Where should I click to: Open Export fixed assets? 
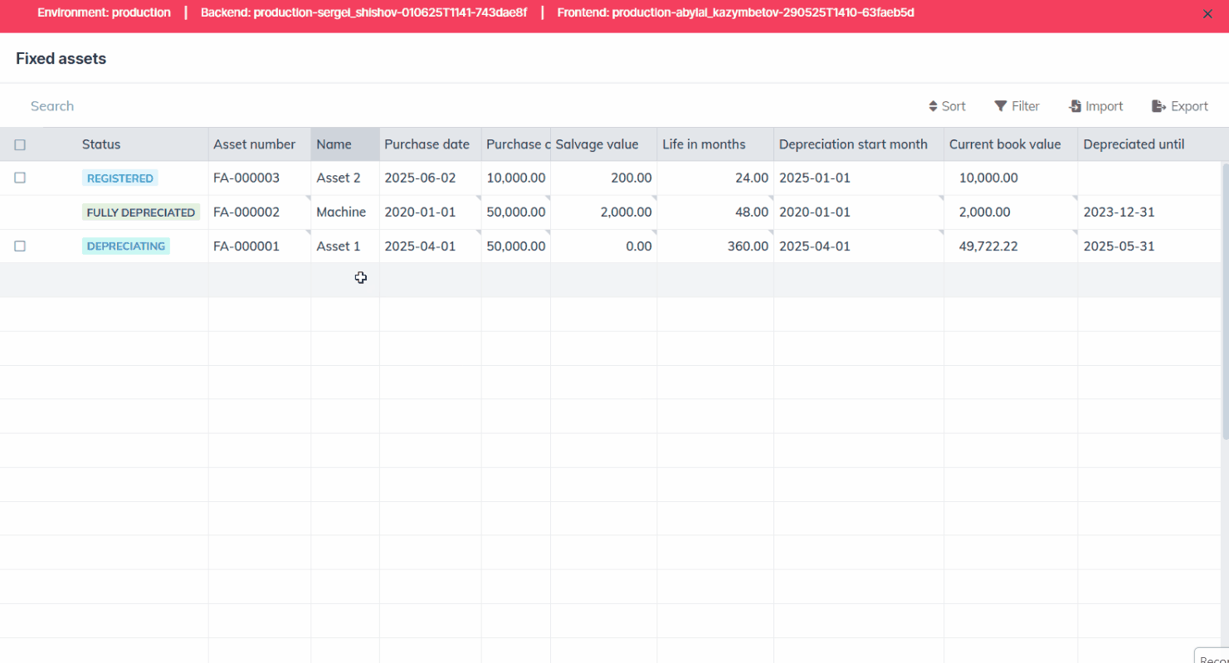tap(1180, 106)
